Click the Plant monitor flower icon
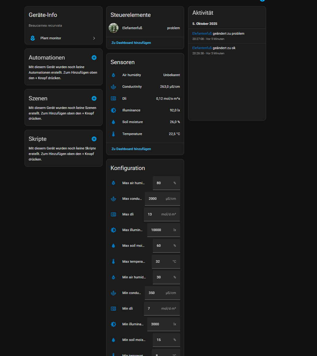 (x=33, y=38)
